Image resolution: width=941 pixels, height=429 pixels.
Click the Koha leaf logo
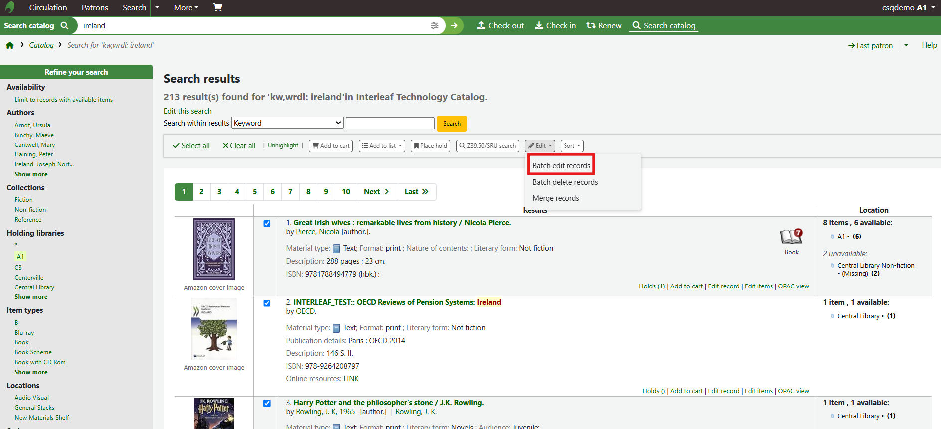point(10,7)
